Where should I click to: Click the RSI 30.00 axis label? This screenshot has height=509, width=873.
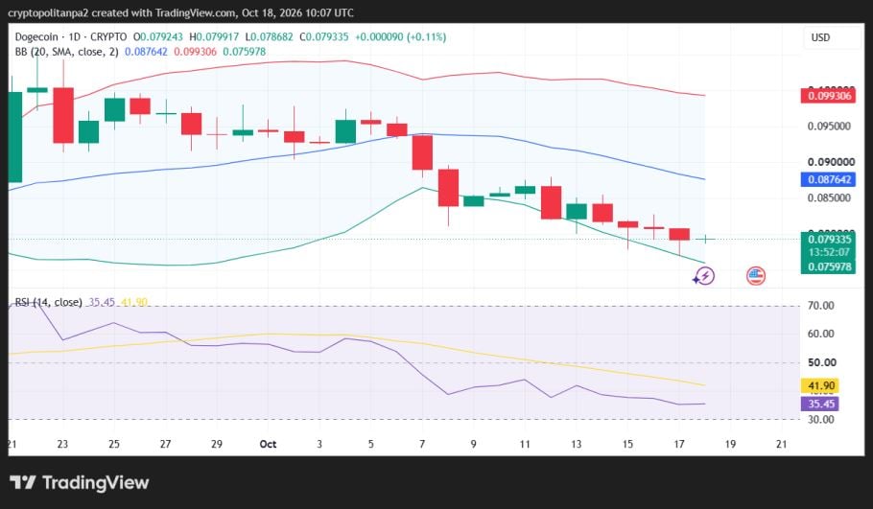point(821,420)
